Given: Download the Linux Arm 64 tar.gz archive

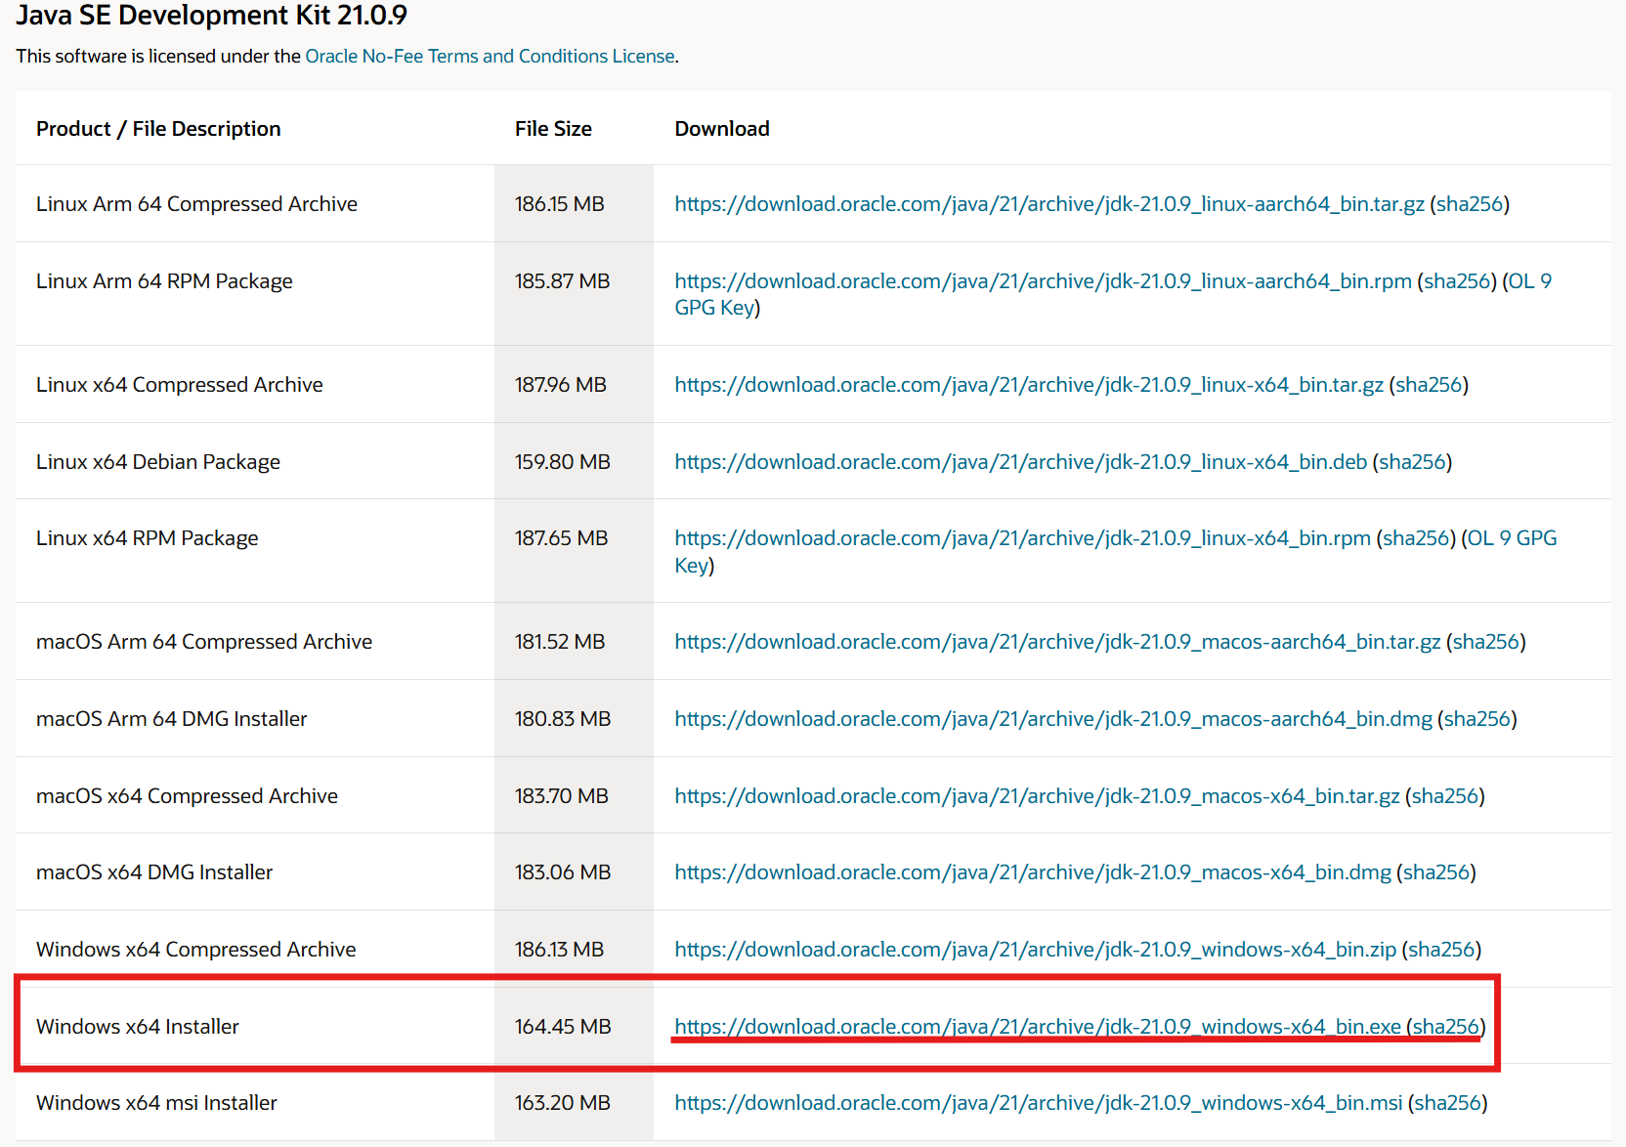Looking at the screenshot, I should (x=1048, y=204).
